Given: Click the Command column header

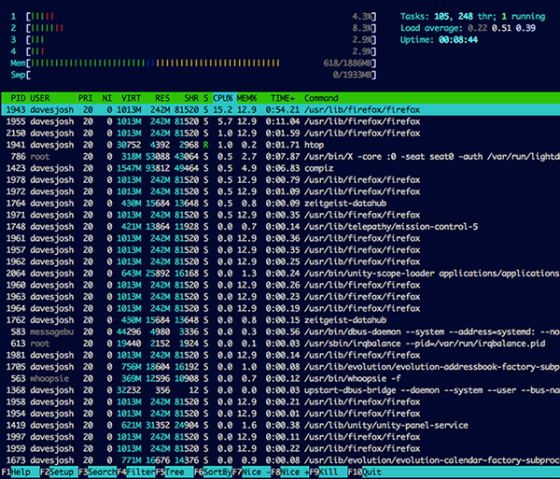Looking at the screenshot, I should 321,98.
